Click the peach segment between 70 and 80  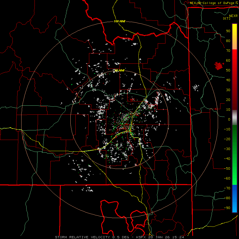click(x=234, y=46)
